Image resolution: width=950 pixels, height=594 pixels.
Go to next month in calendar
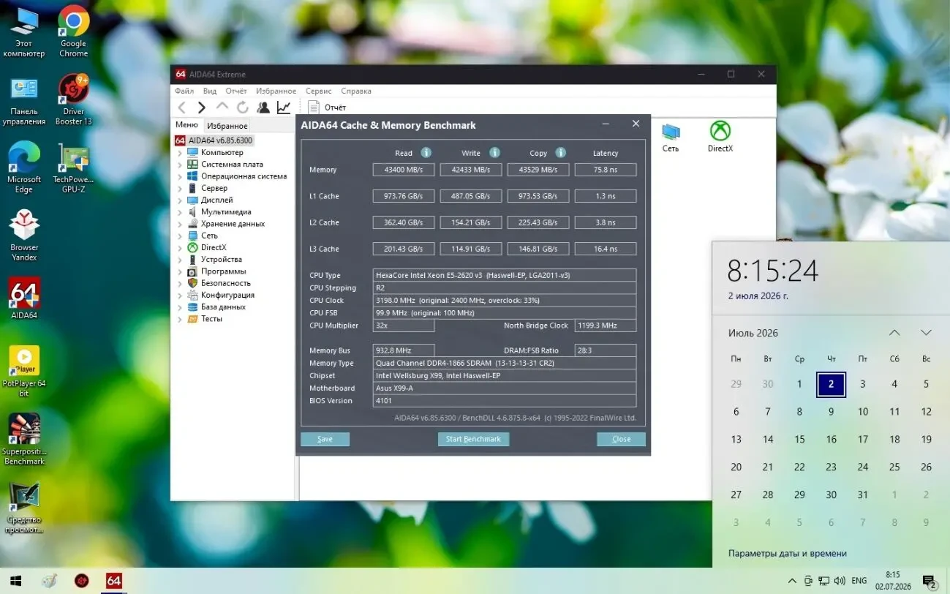click(x=926, y=333)
